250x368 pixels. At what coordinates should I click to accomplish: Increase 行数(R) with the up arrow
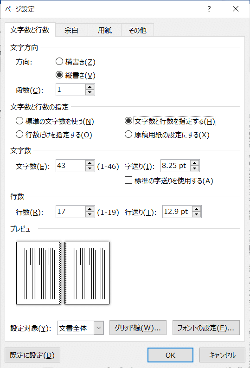90,209
